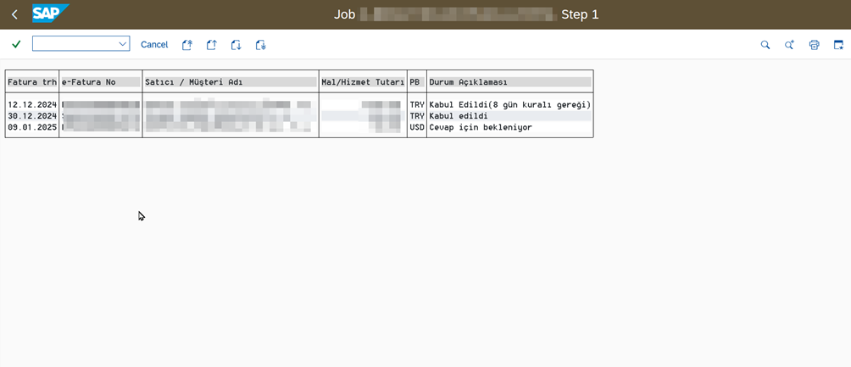Click the 'Cevap için bekleniyor' status cell
Screen dimensions: 851x367
click(x=481, y=127)
